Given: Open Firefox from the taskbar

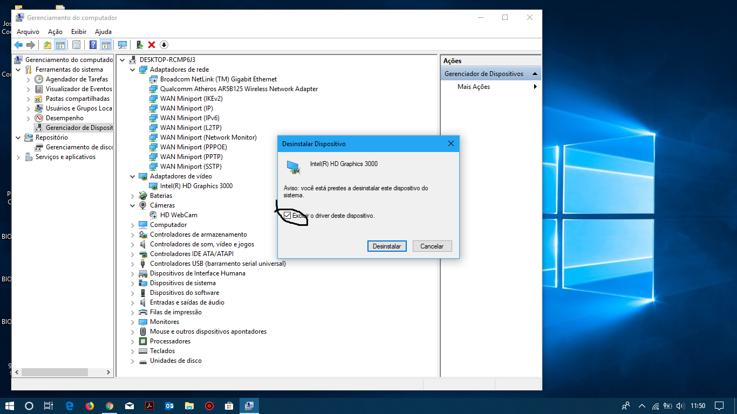Looking at the screenshot, I should pos(90,406).
